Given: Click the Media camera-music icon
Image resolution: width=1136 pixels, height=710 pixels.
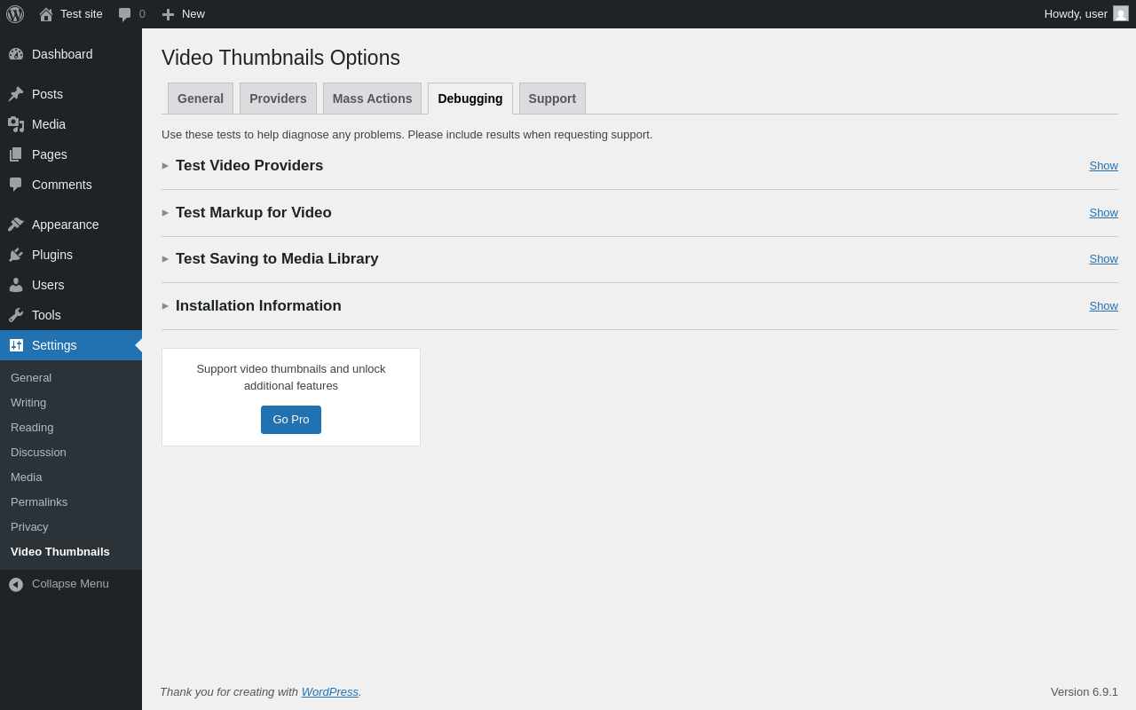Looking at the screenshot, I should [16, 124].
